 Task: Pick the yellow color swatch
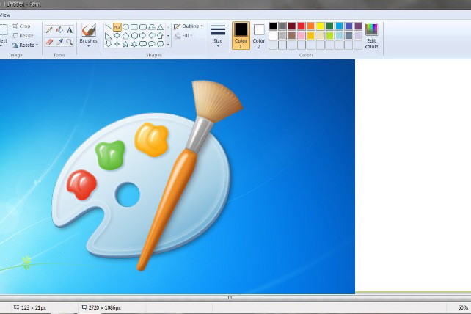tap(320, 26)
